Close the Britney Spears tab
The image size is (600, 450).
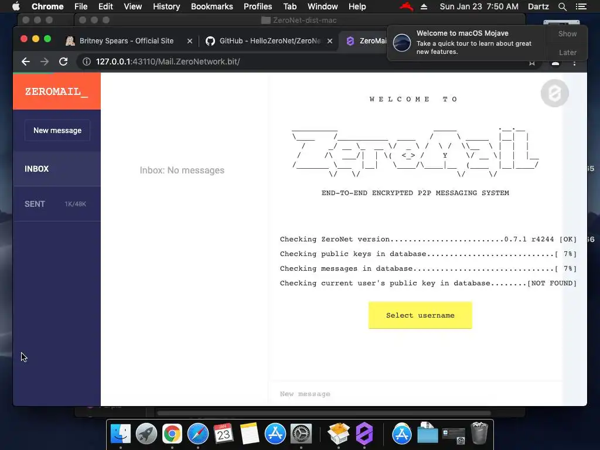(x=190, y=41)
